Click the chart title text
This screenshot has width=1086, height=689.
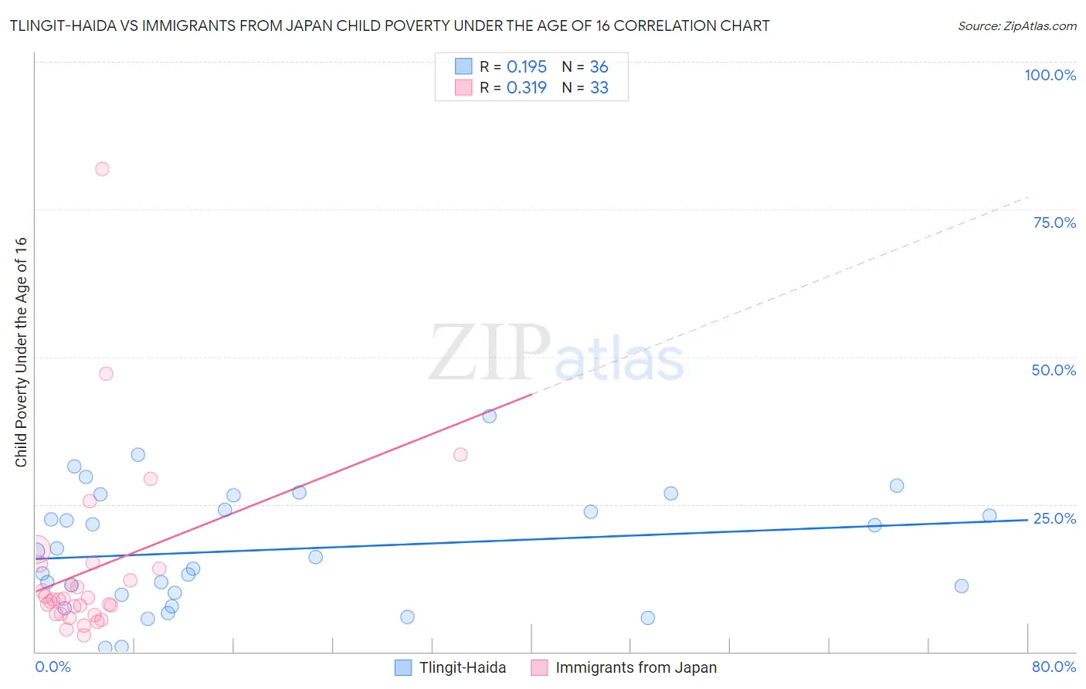(389, 26)
